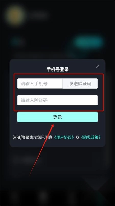Open the 《隐私政策》 link

91,137
